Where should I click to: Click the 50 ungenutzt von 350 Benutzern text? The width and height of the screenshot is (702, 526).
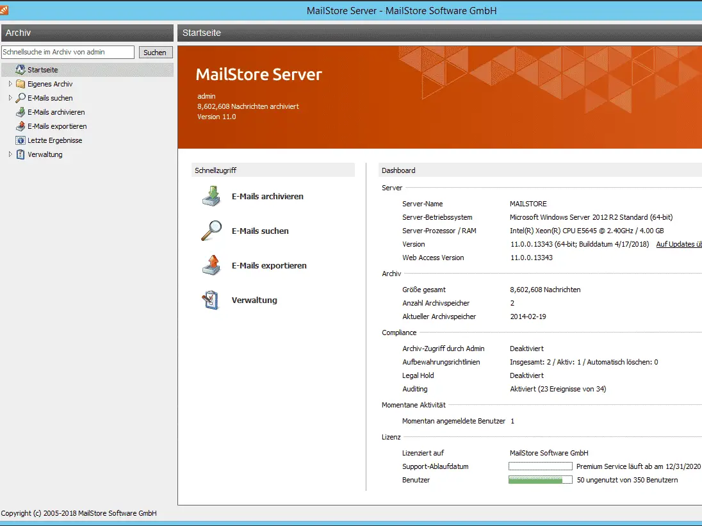tap(627, 480)
